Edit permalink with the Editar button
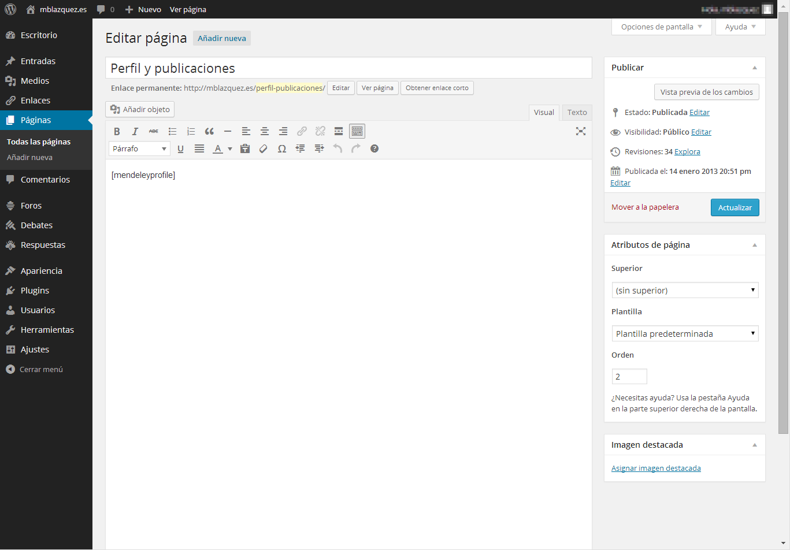 pos(341,88)
